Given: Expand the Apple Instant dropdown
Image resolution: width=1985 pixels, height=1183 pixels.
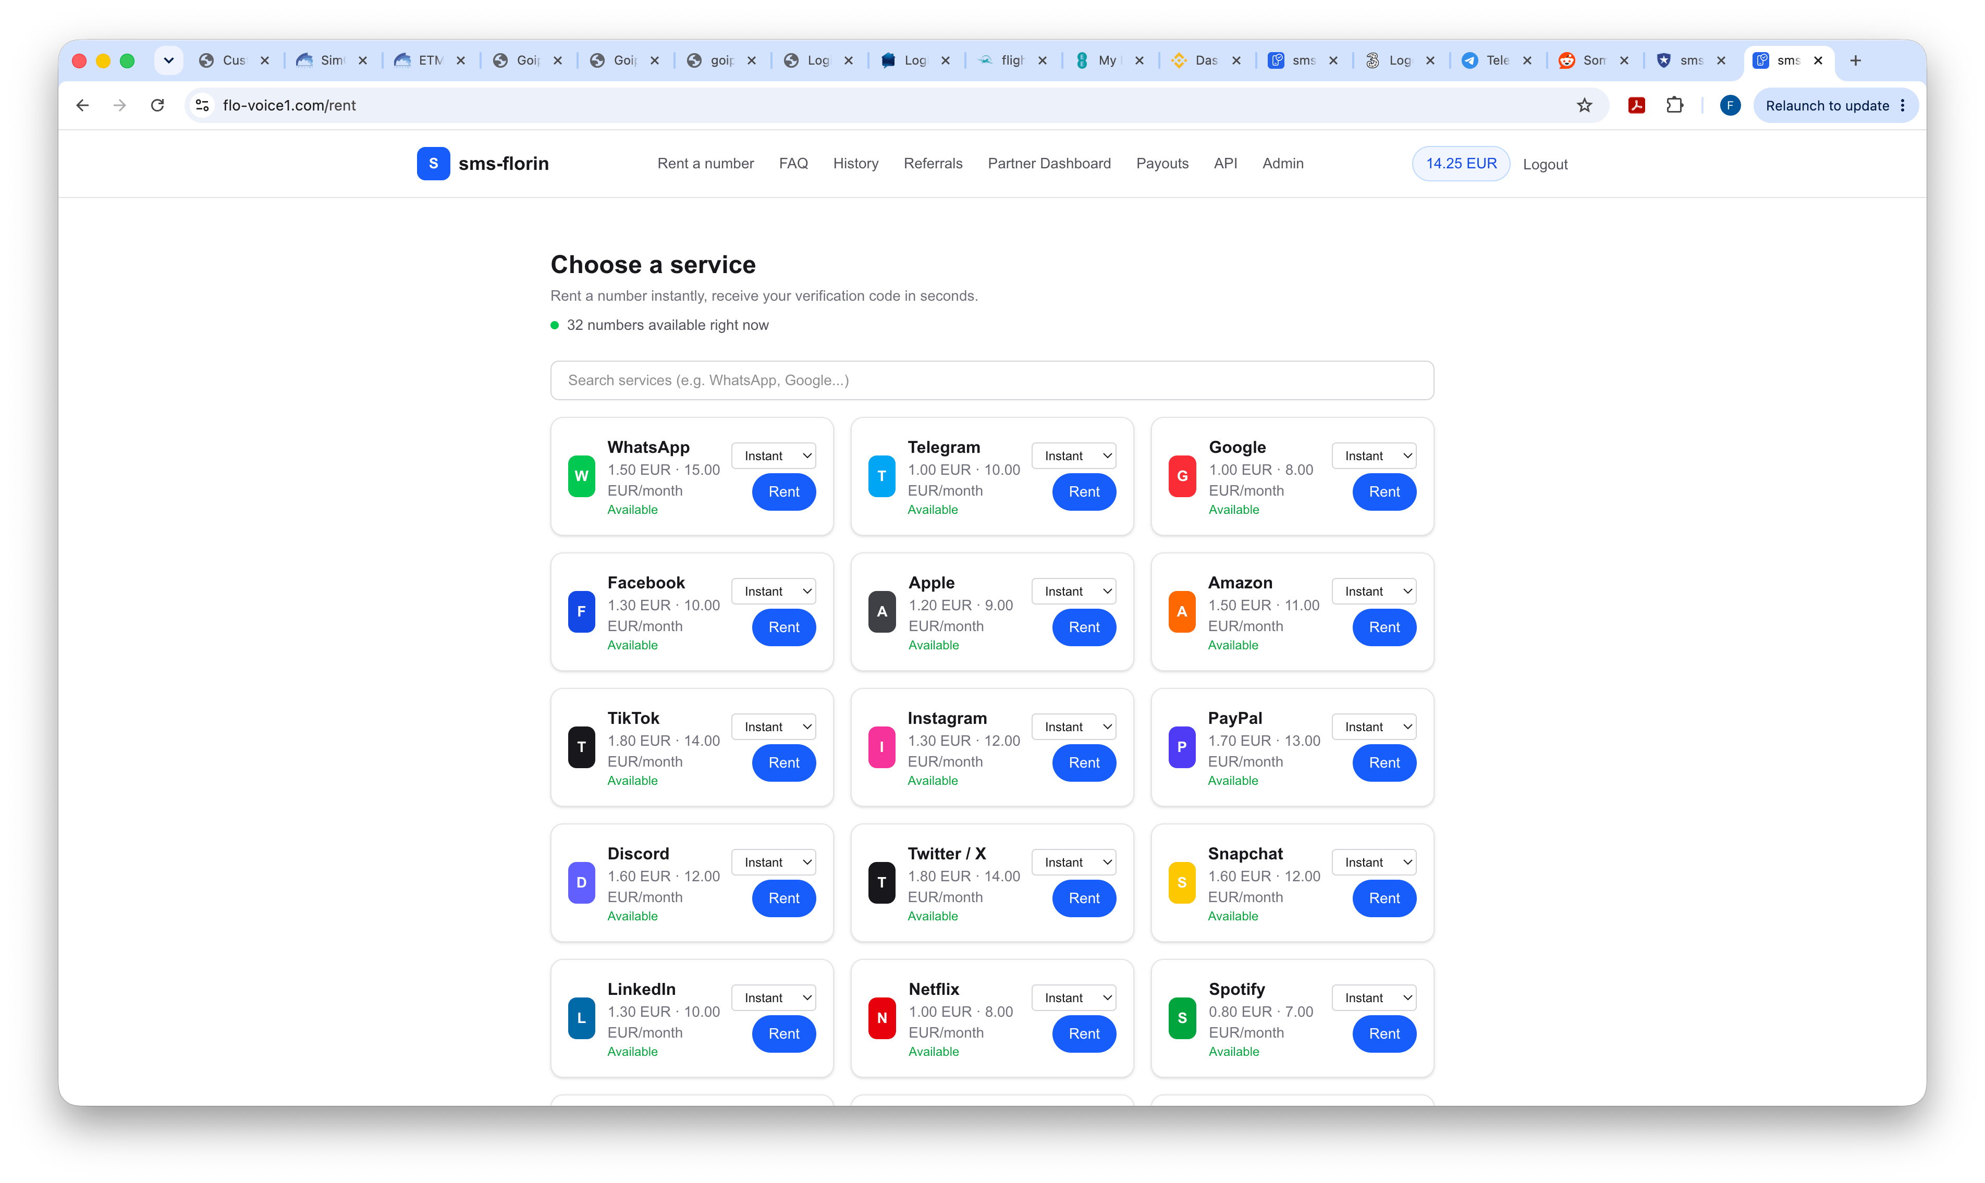Looking at the screenshot, I should point(1074,591).
